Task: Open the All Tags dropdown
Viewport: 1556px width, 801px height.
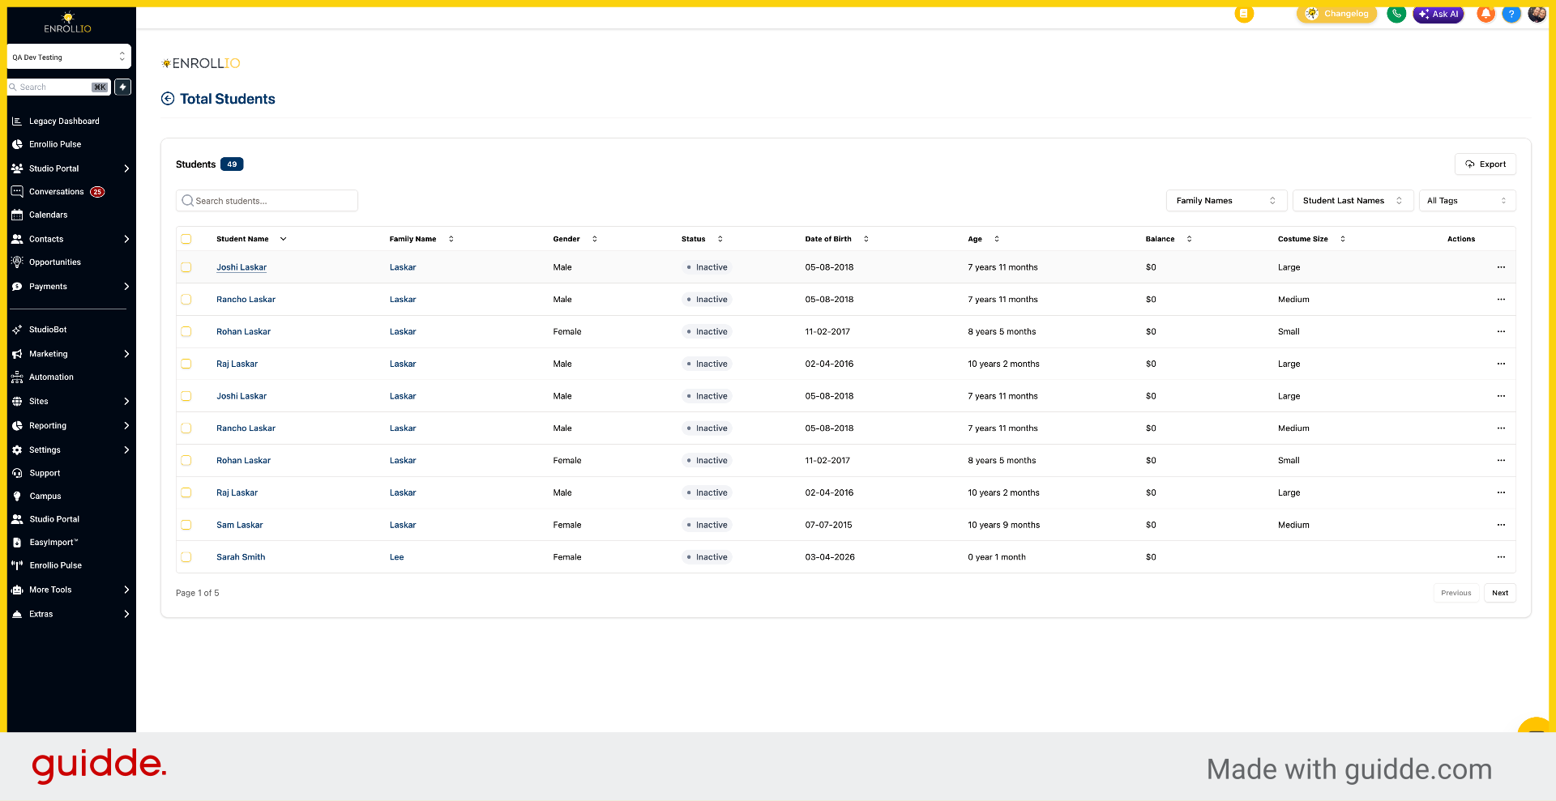Action: pos(1467,201)
